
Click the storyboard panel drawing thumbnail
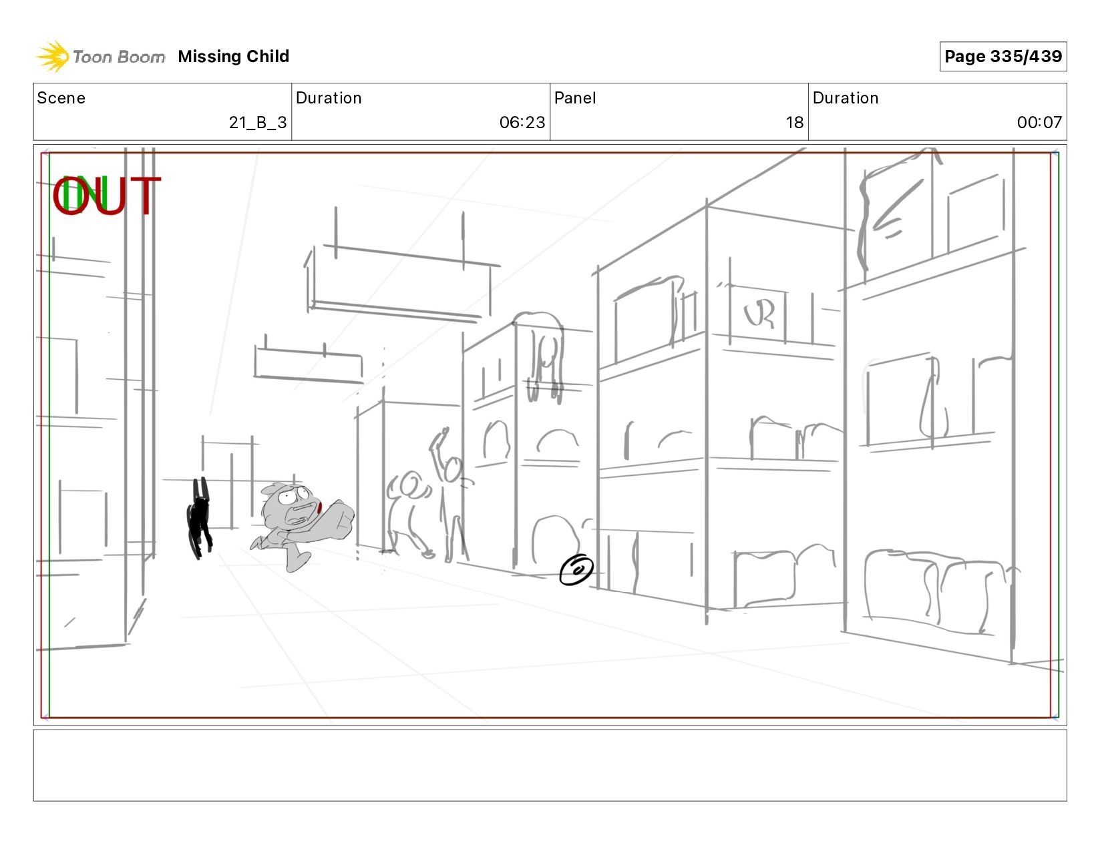point(550,435)
